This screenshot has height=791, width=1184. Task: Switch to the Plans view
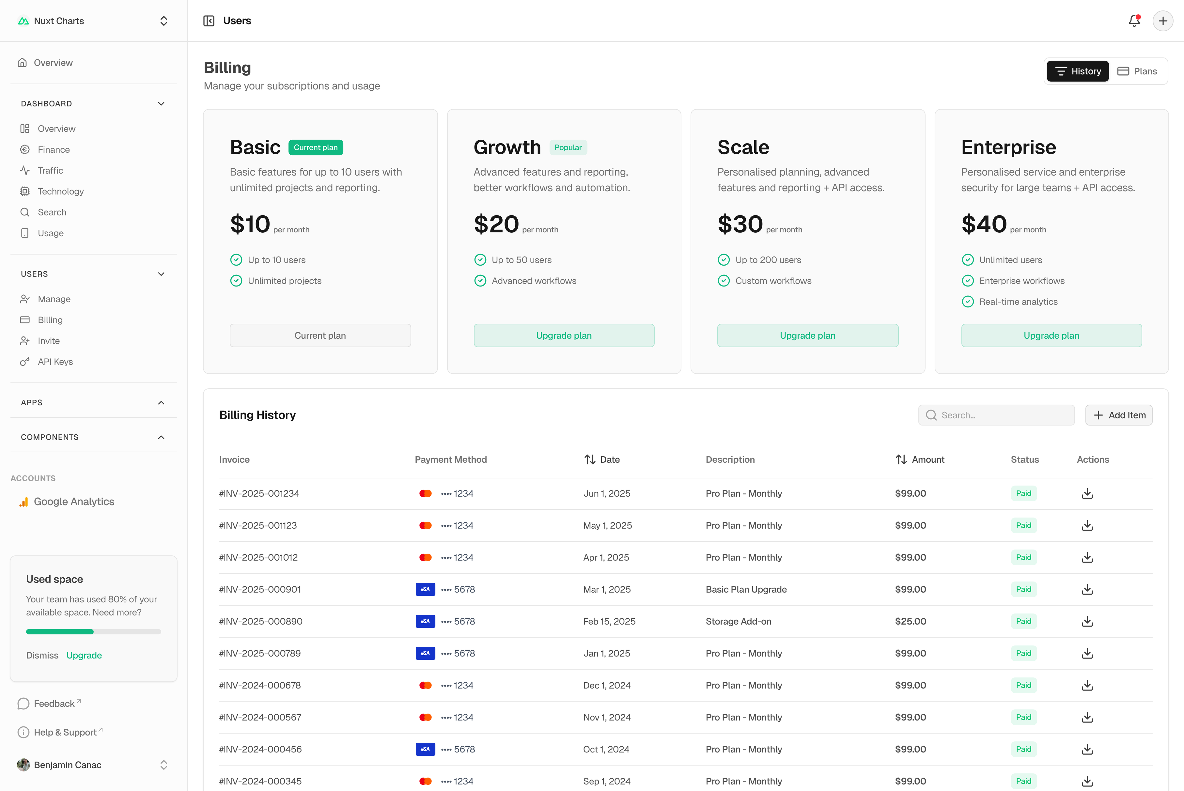1138,71
